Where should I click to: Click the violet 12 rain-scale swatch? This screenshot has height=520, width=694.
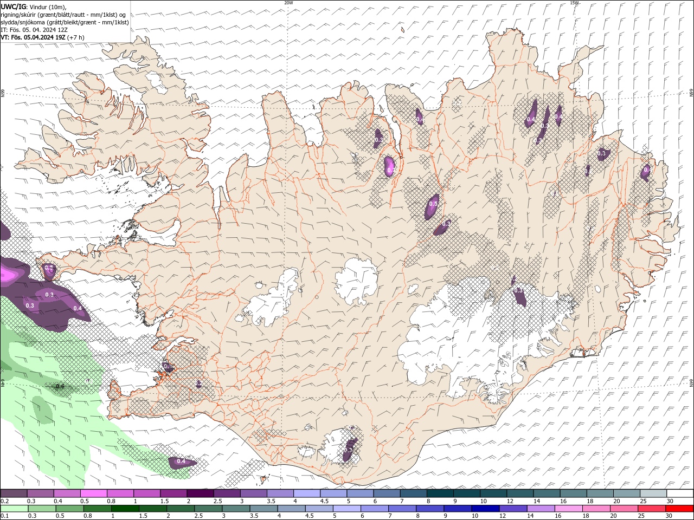(513, 509)
